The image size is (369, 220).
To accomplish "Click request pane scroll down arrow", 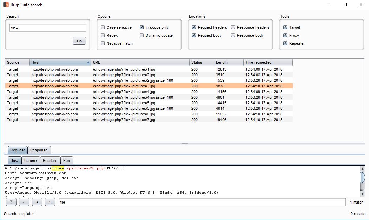I will pos(363,194).
